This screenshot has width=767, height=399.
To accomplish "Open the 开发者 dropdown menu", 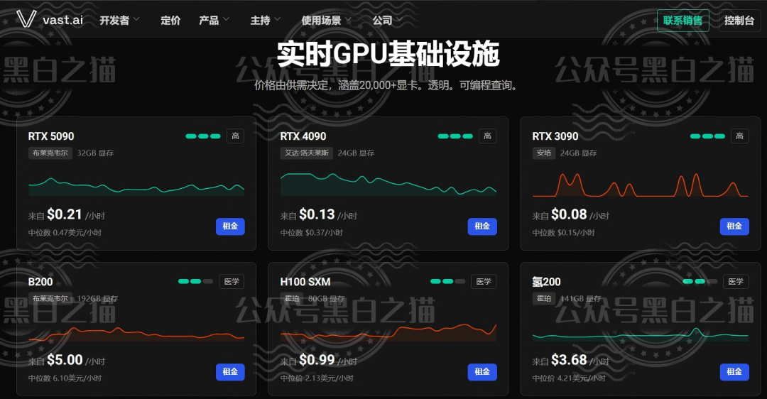I will click(119, 20).
